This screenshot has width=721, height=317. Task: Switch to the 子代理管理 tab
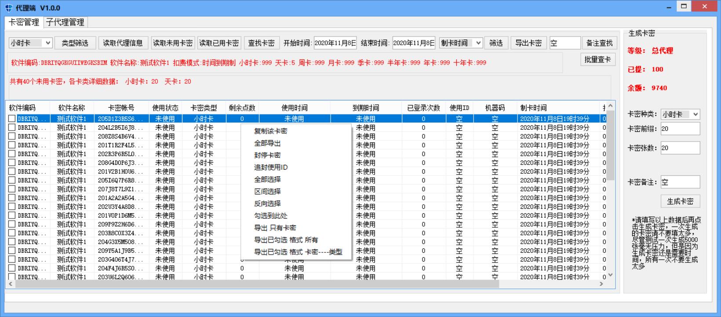click(x=65, y=22)
